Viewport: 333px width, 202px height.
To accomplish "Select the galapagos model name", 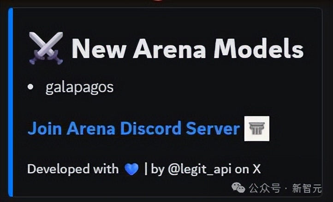I will click(80, 87).
